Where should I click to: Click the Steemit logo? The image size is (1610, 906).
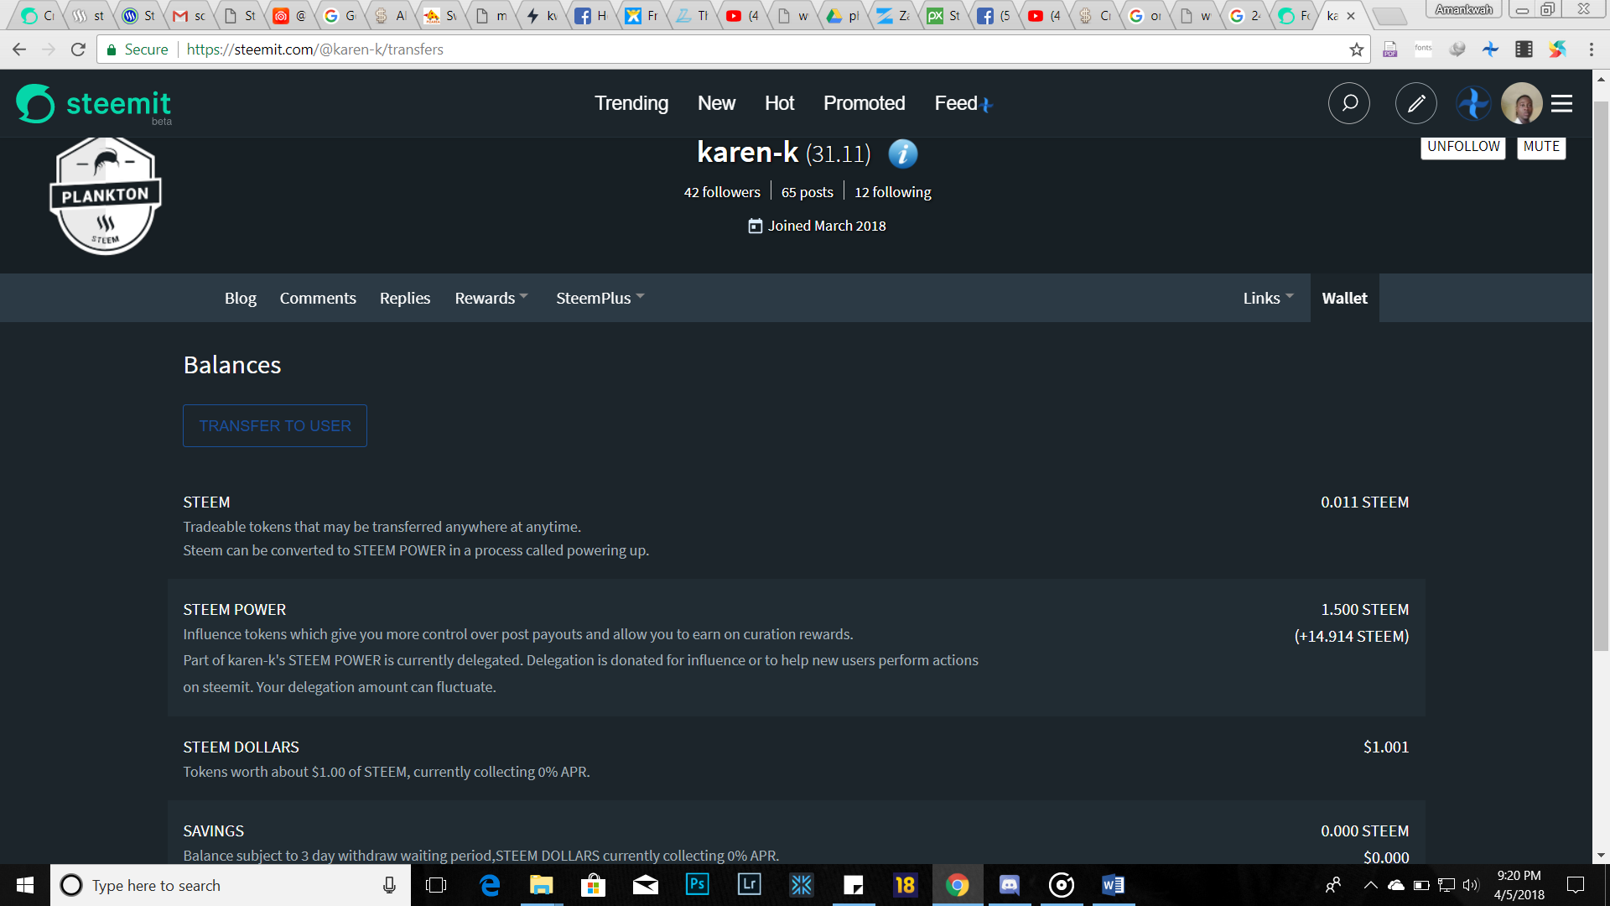coord(93,103)
